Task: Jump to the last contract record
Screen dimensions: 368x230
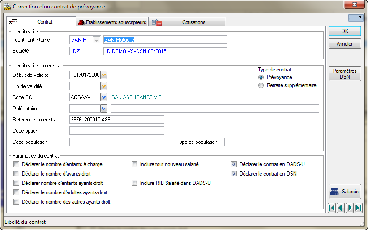Action: coord(359,208)
